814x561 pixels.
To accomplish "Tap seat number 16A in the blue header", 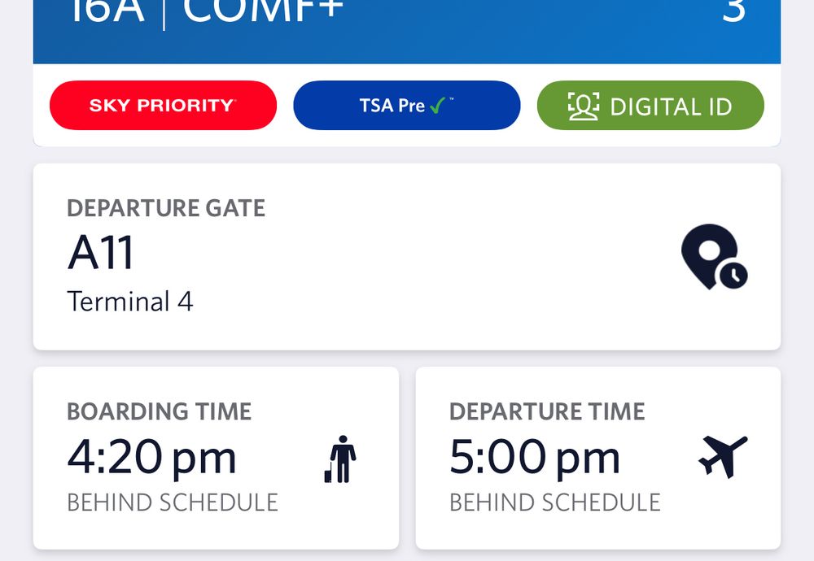I will pos(107,11).
